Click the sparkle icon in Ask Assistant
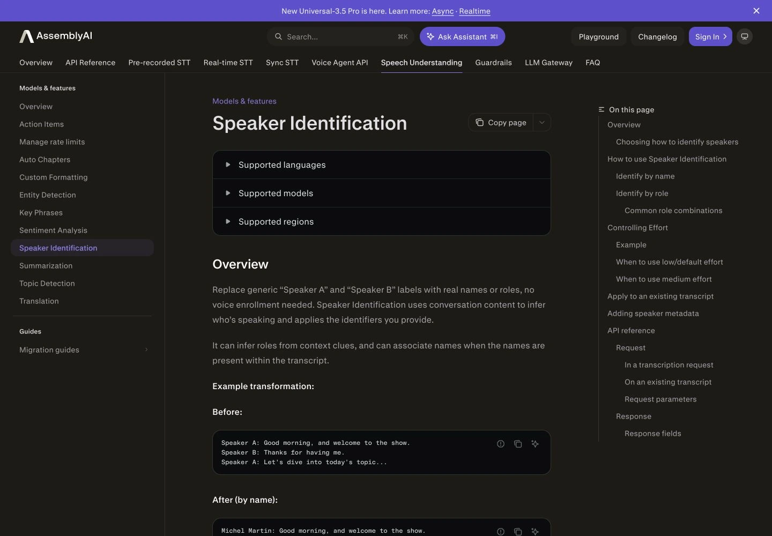 pos(430,36)
